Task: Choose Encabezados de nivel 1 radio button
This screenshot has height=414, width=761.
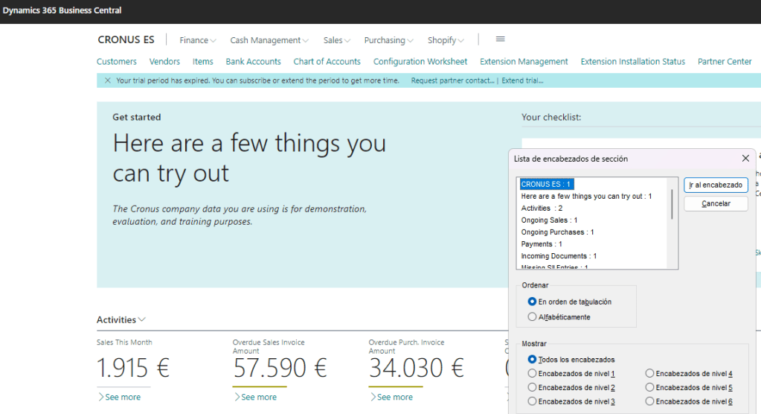Action: [x=532, y=374]
